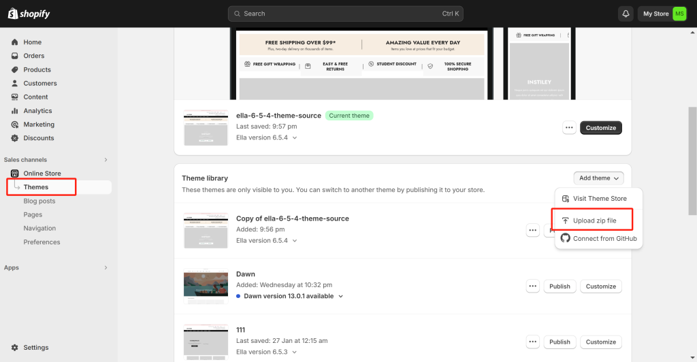The image size is (697, 362).
Task: Customize the current ella theme
Action: point(600,128)
